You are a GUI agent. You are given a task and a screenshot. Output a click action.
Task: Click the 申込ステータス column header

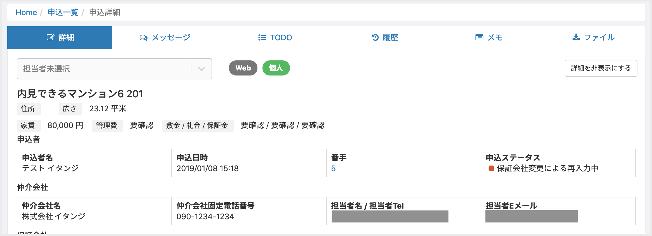tap(513, 158)
